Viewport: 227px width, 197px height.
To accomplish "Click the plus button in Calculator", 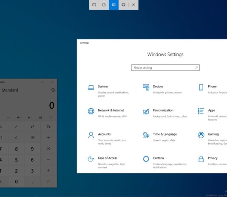I will coord(48,171).
